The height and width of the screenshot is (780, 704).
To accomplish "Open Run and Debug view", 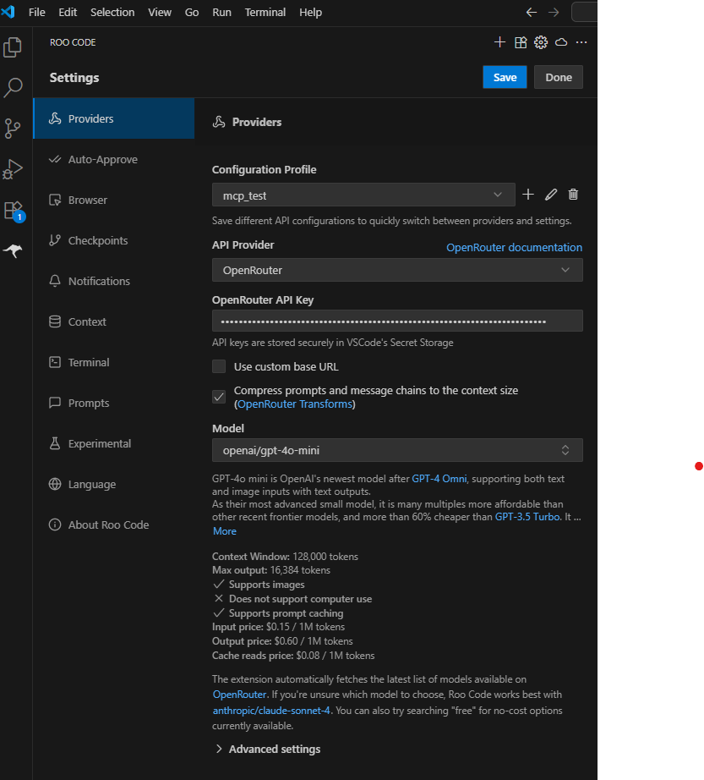I will (x=13, y=169).
